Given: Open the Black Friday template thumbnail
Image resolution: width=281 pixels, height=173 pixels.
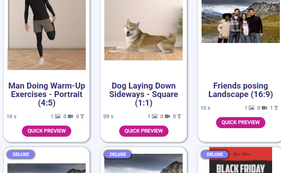Looking at the screenshot, I should [241, 160].
